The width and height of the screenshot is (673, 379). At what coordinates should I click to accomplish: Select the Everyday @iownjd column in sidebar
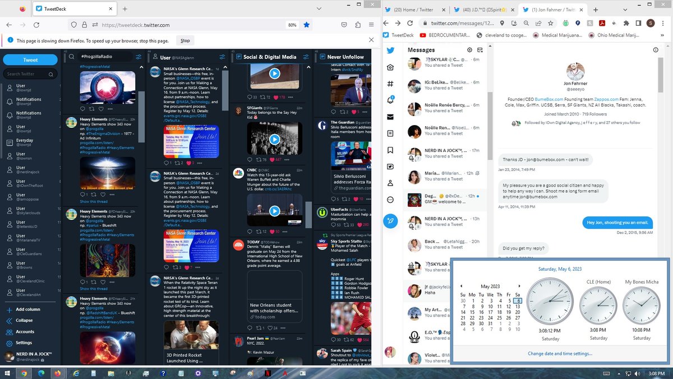pos(30,142)
